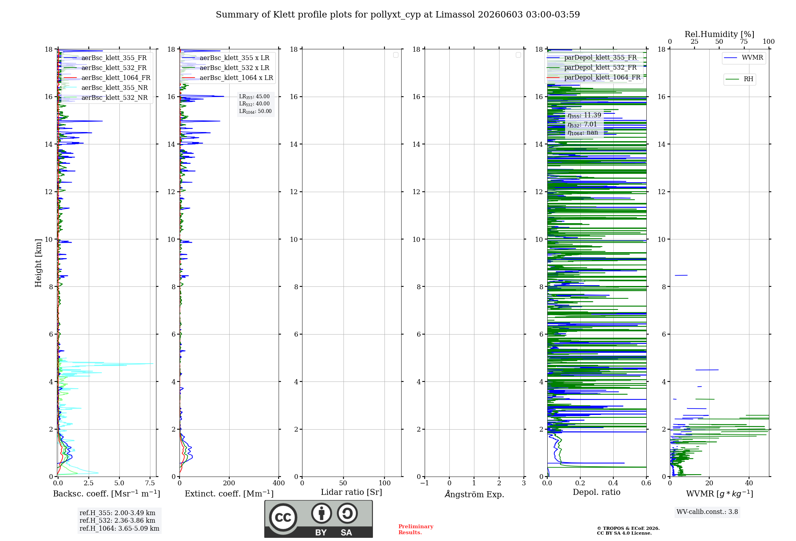Click the TROPOS & ECoE 2026 copyright text
The width and height of the screenshot is (796, 541).
click(x=628, y=528)
